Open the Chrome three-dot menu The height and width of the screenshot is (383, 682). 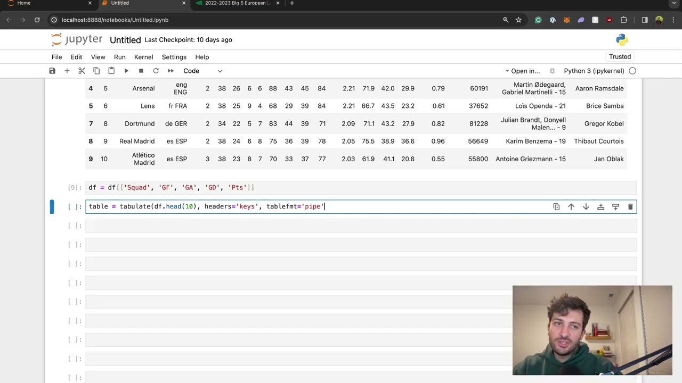[x=673, y=20]
